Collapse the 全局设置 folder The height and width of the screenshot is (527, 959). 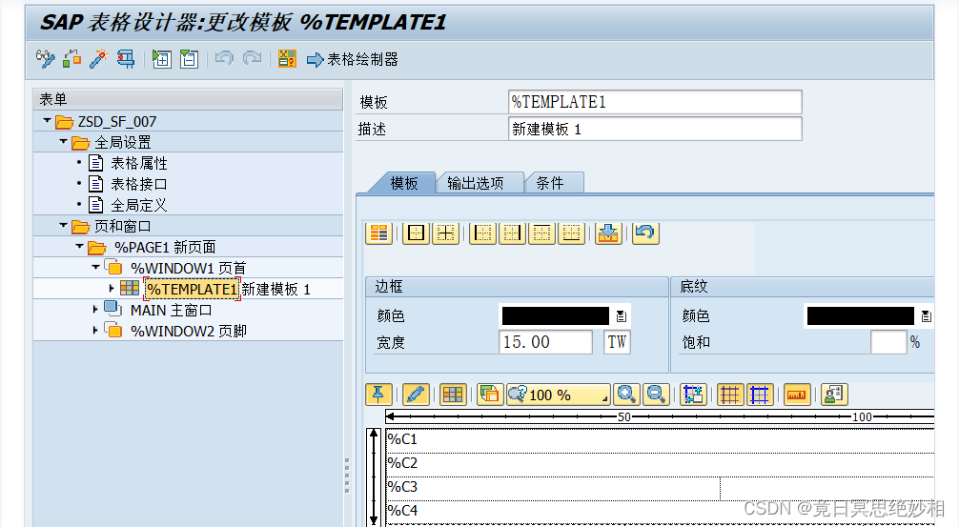coord(63,142)
